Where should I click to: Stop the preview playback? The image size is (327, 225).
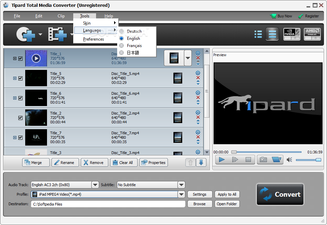(x=248, y=160)
